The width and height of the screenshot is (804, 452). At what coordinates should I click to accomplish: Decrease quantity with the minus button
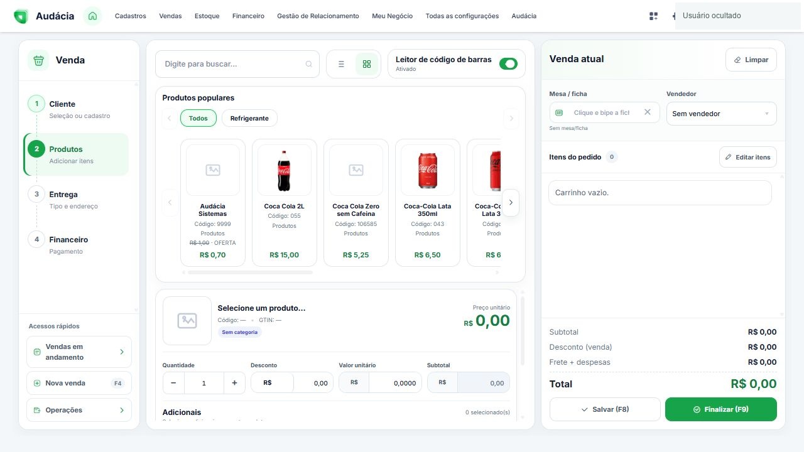[173, 383]
